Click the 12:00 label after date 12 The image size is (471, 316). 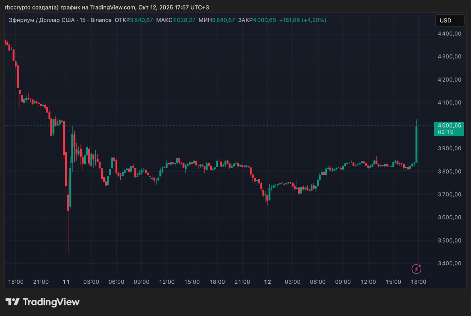click(368, 282)
